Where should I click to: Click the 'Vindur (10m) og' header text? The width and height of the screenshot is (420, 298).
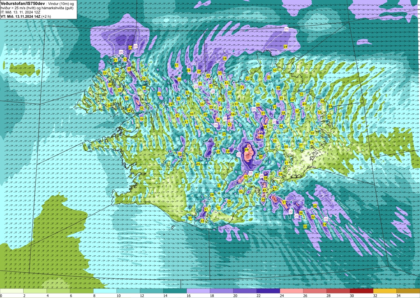pos(61,3)
